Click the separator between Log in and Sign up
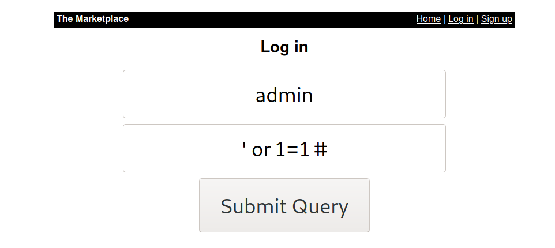The height and width of the screenshot is (248, 555). (477, 19)
